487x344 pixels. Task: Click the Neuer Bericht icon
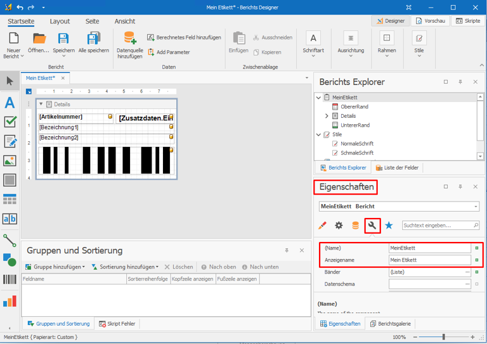(13, 39)
